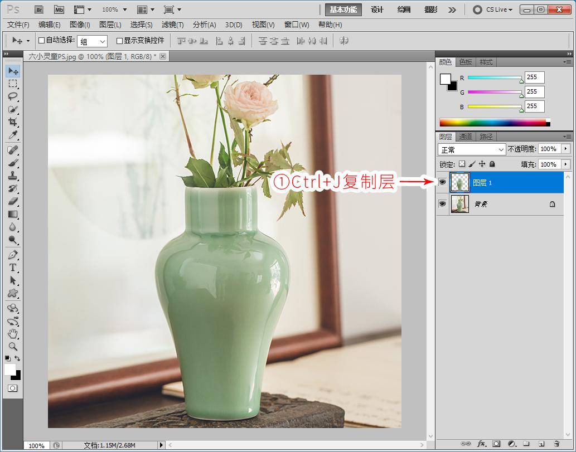Switch to 绘画 workspace
This screenshot has height=452, width=576.
404,9
